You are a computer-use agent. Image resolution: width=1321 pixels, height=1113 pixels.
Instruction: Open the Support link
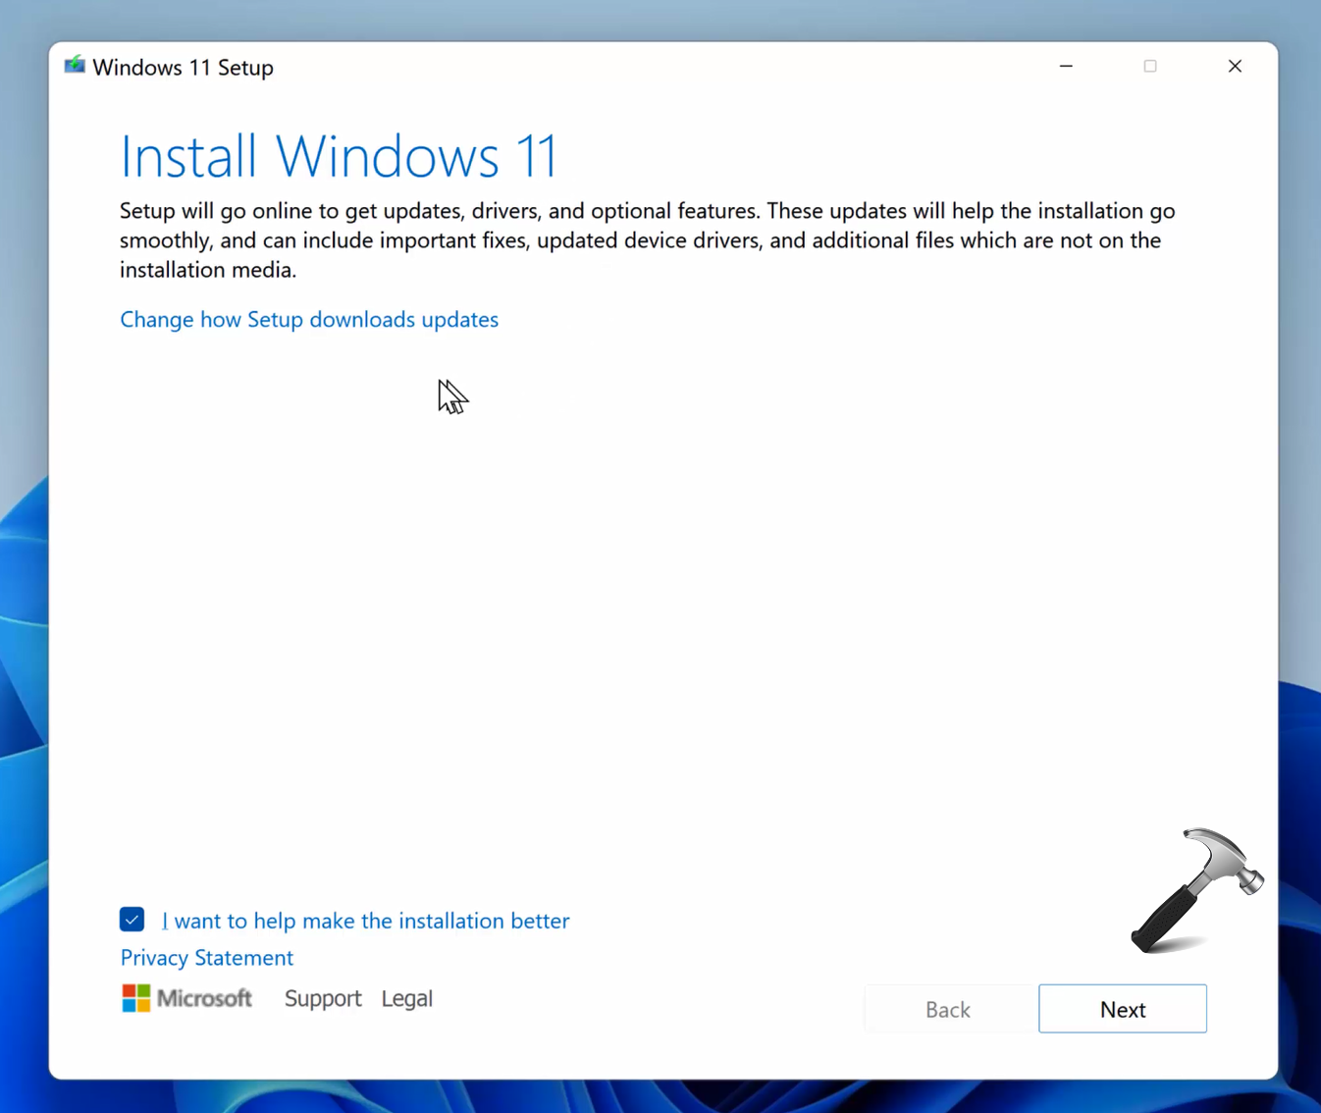click(323, 998)
